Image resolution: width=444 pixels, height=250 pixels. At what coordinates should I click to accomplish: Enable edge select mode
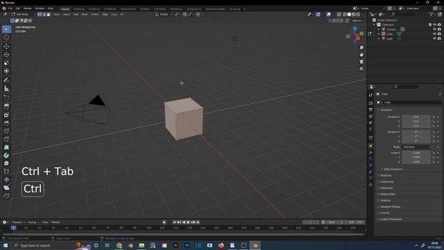[44, 15]
